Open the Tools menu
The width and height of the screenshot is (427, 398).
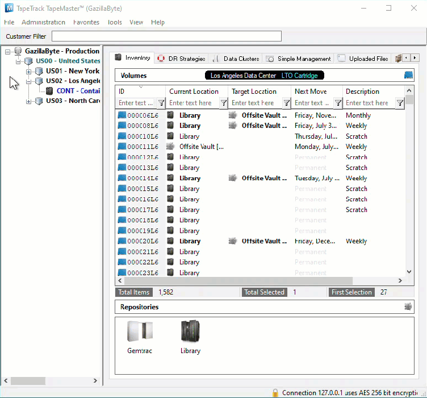coord(115,22)
